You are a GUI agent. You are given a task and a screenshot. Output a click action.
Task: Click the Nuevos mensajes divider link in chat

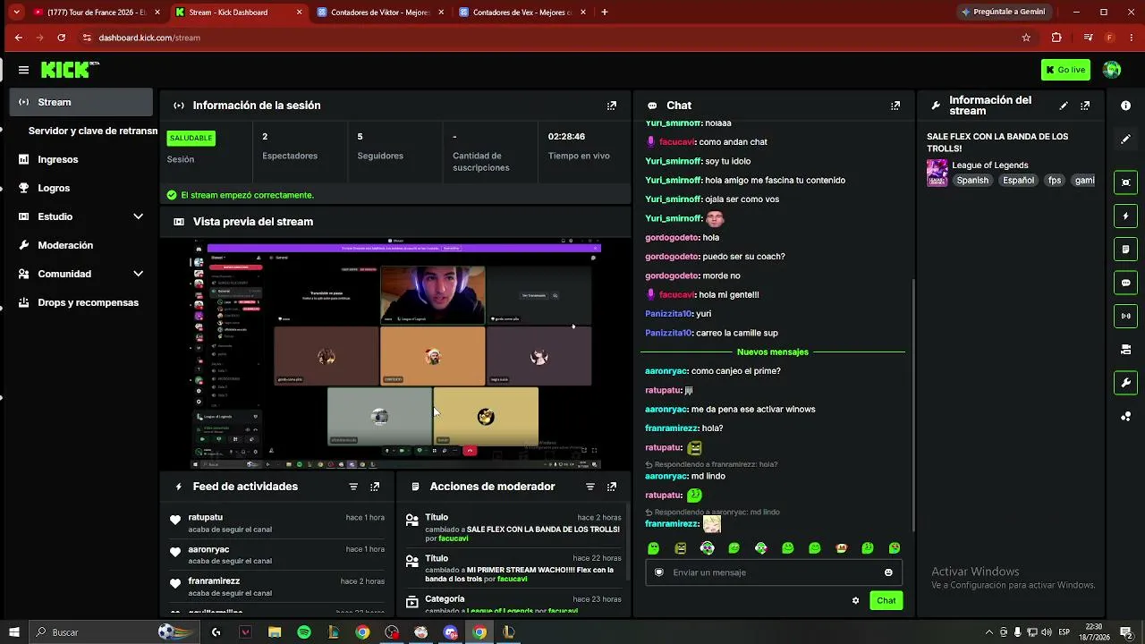pyautogui.click(x=772, y=352)
